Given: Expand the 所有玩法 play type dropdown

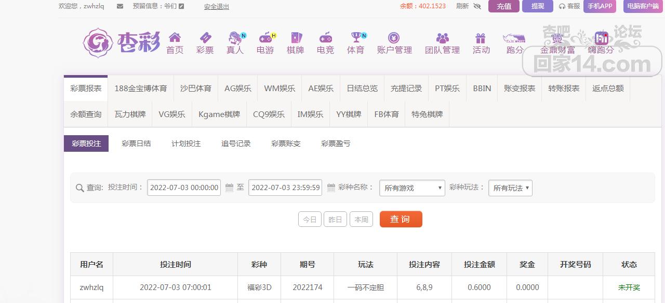Looking at the screenshot, I should [510, 188].
